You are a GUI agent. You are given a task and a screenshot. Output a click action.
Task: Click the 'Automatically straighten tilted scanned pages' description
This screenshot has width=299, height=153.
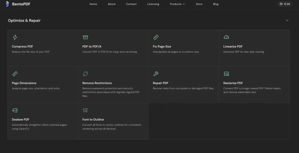tap(39, 127)
